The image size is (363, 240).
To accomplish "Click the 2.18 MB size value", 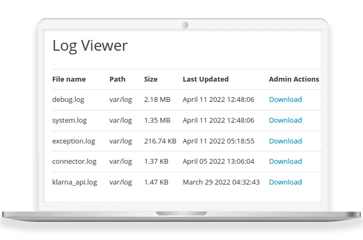I will tap(157, 100).
